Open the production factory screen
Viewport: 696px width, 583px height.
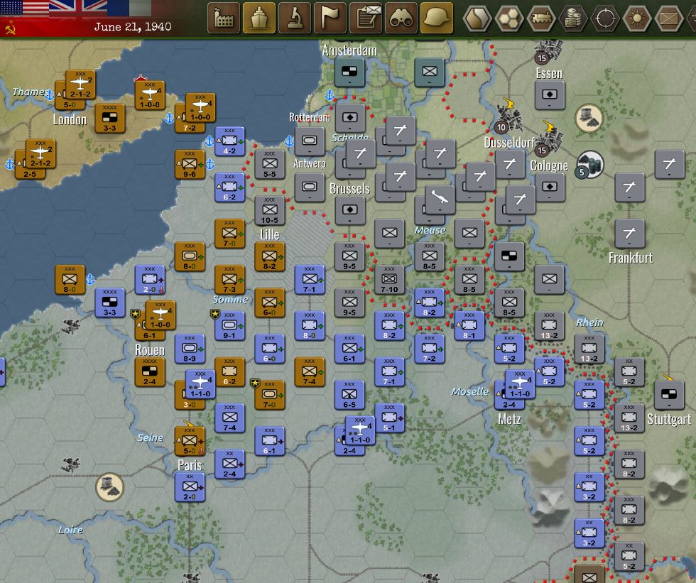(x=224, y=18)
